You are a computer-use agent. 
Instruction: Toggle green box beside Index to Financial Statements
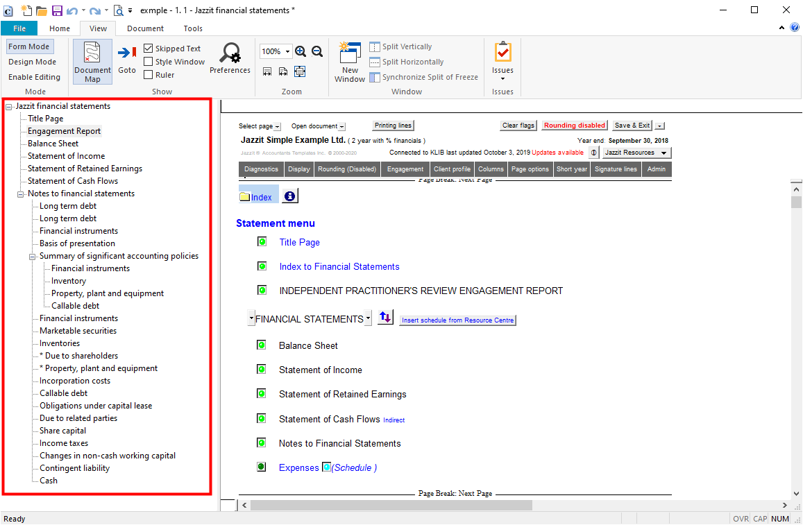coord(262,266)
